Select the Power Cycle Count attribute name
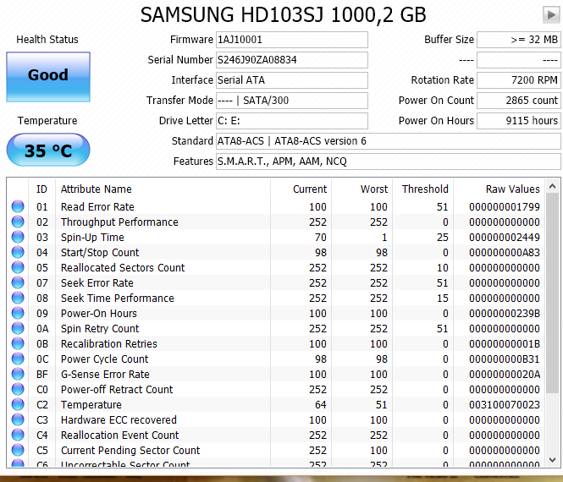The height and width of the screenshot is (482, 563). tap(104, 359)
